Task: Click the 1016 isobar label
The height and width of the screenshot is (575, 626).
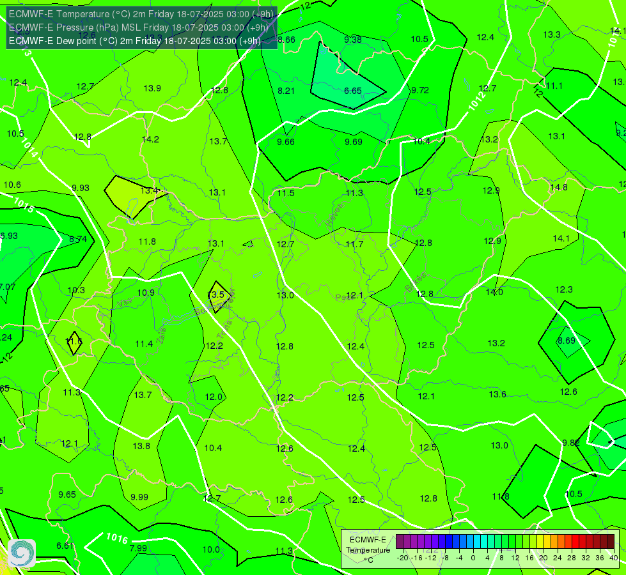Action: pyautogui.click(x=117, y=539)
